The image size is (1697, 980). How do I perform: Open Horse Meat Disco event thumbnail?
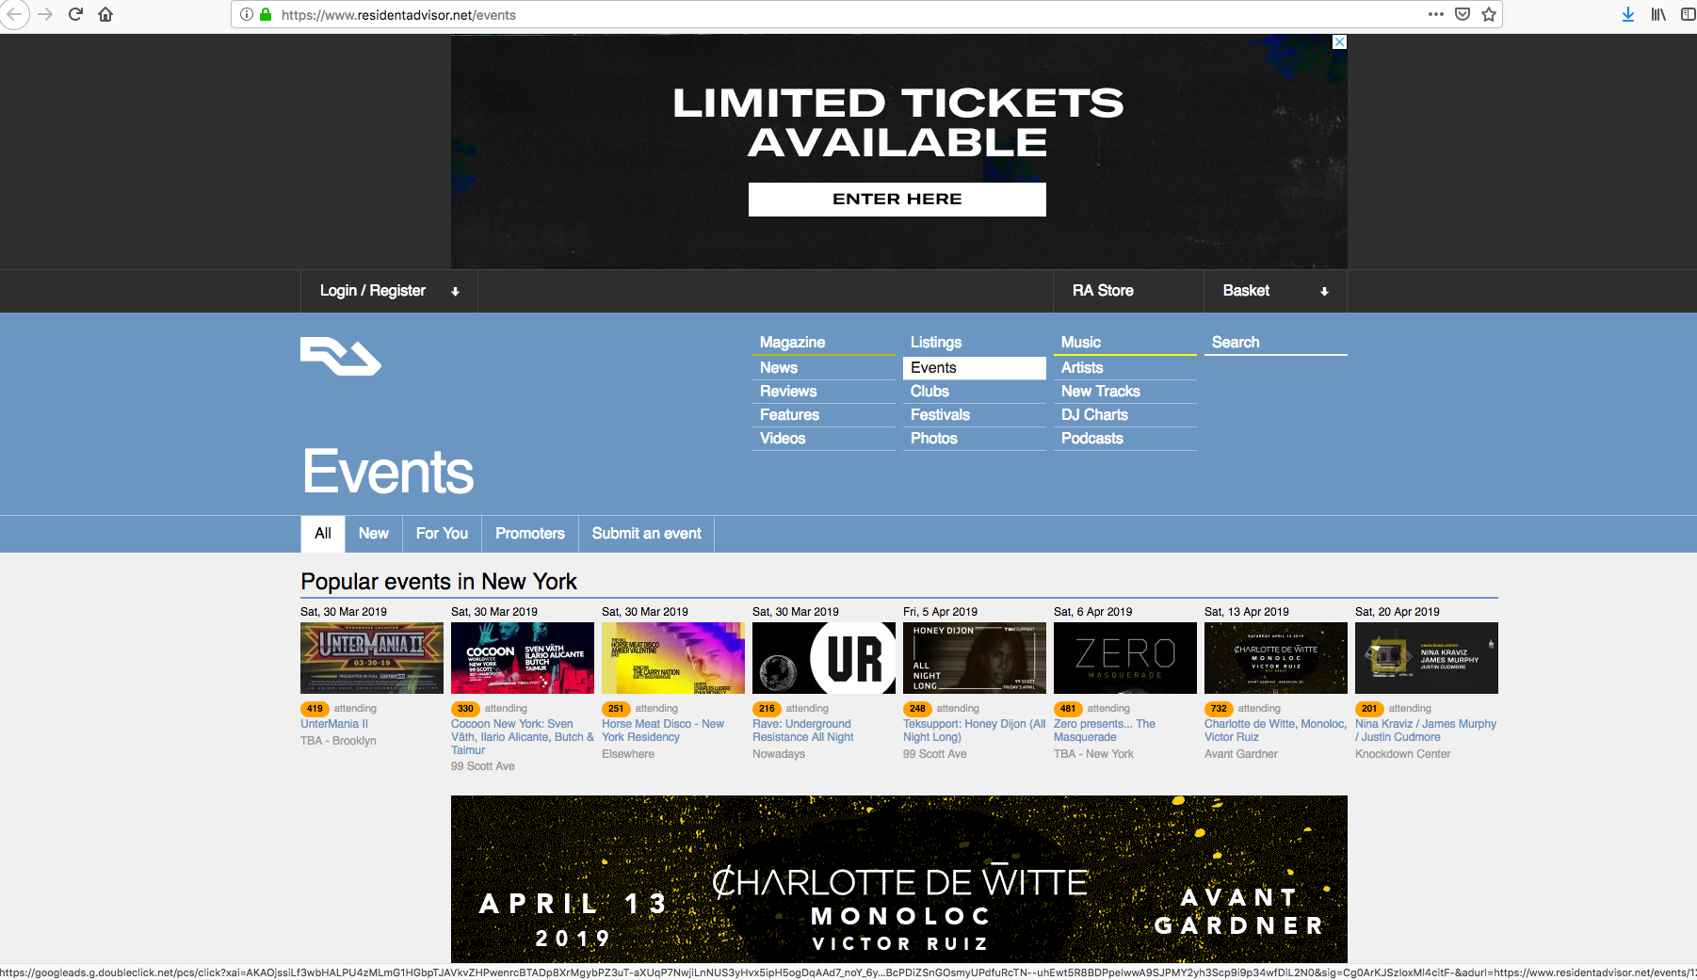coord(673,658)
